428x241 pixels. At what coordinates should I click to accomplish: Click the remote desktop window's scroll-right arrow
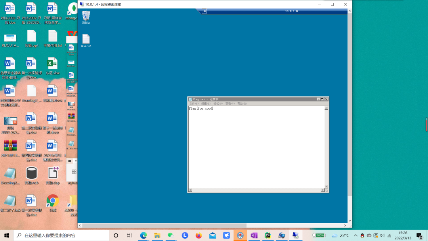pos(345,226)
